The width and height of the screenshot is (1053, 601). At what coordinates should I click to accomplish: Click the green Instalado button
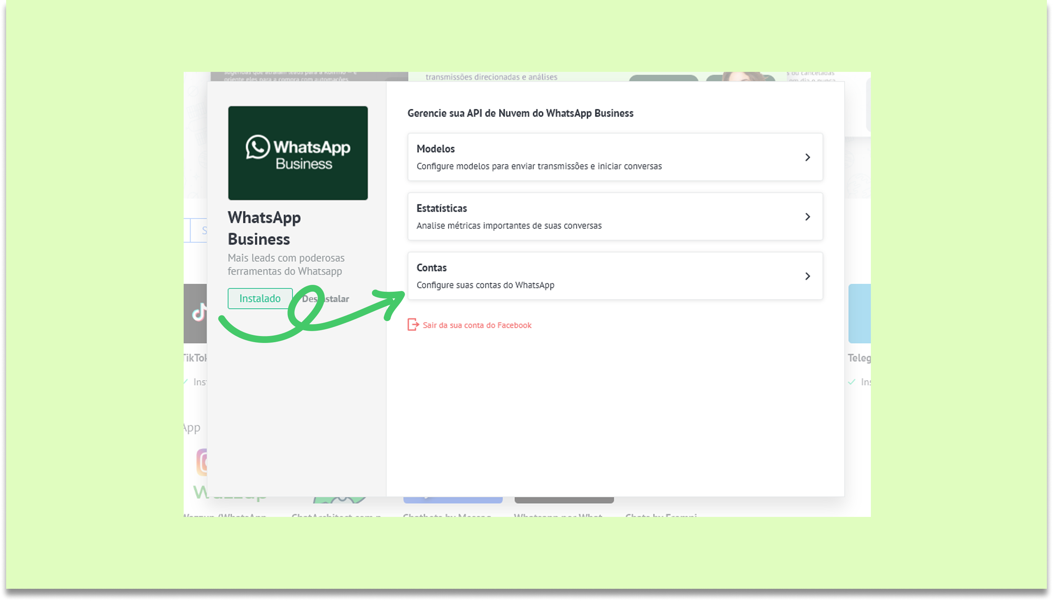click(x=260, y=299)
